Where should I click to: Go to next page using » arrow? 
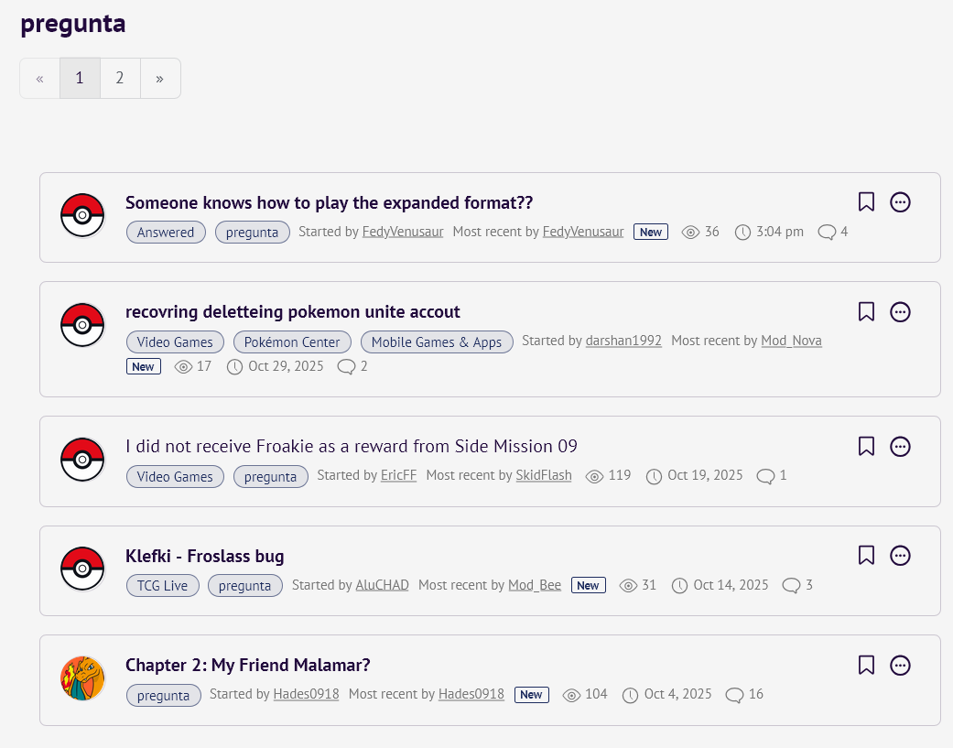click(160, 79)
